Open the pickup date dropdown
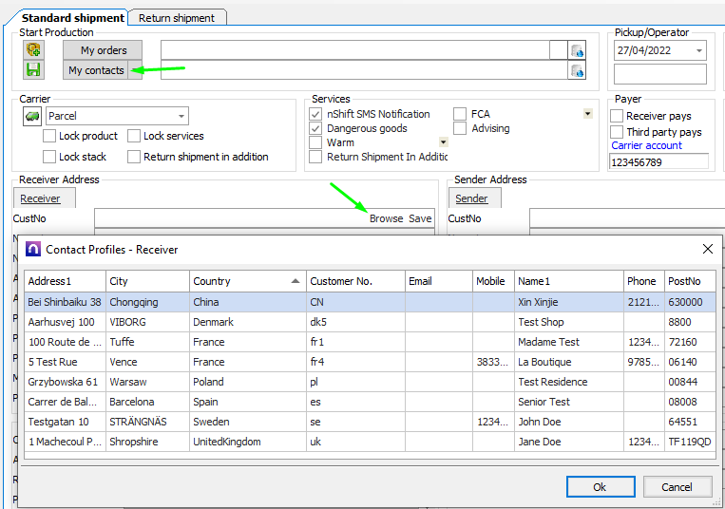This screenshot has width=725, height=509. [x=699, y=50]
